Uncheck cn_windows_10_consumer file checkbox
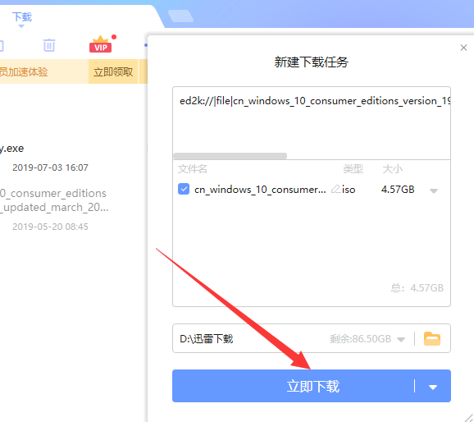This screenshot has width=474, height=422. click(x=184, y=189)
